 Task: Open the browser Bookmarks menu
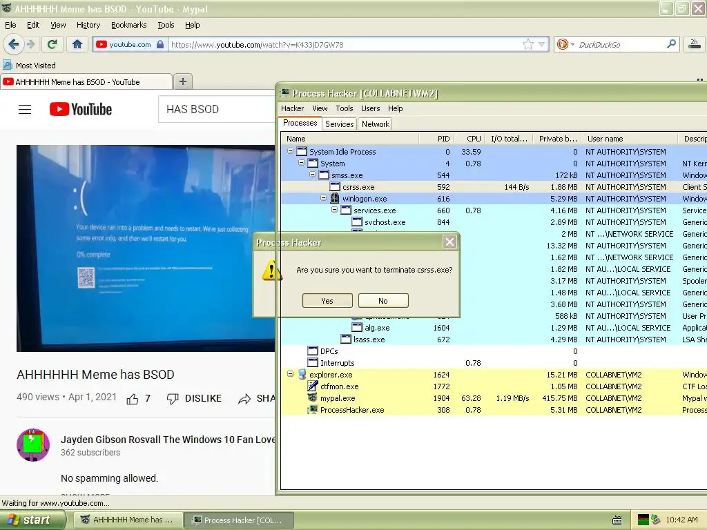point(129,25)
